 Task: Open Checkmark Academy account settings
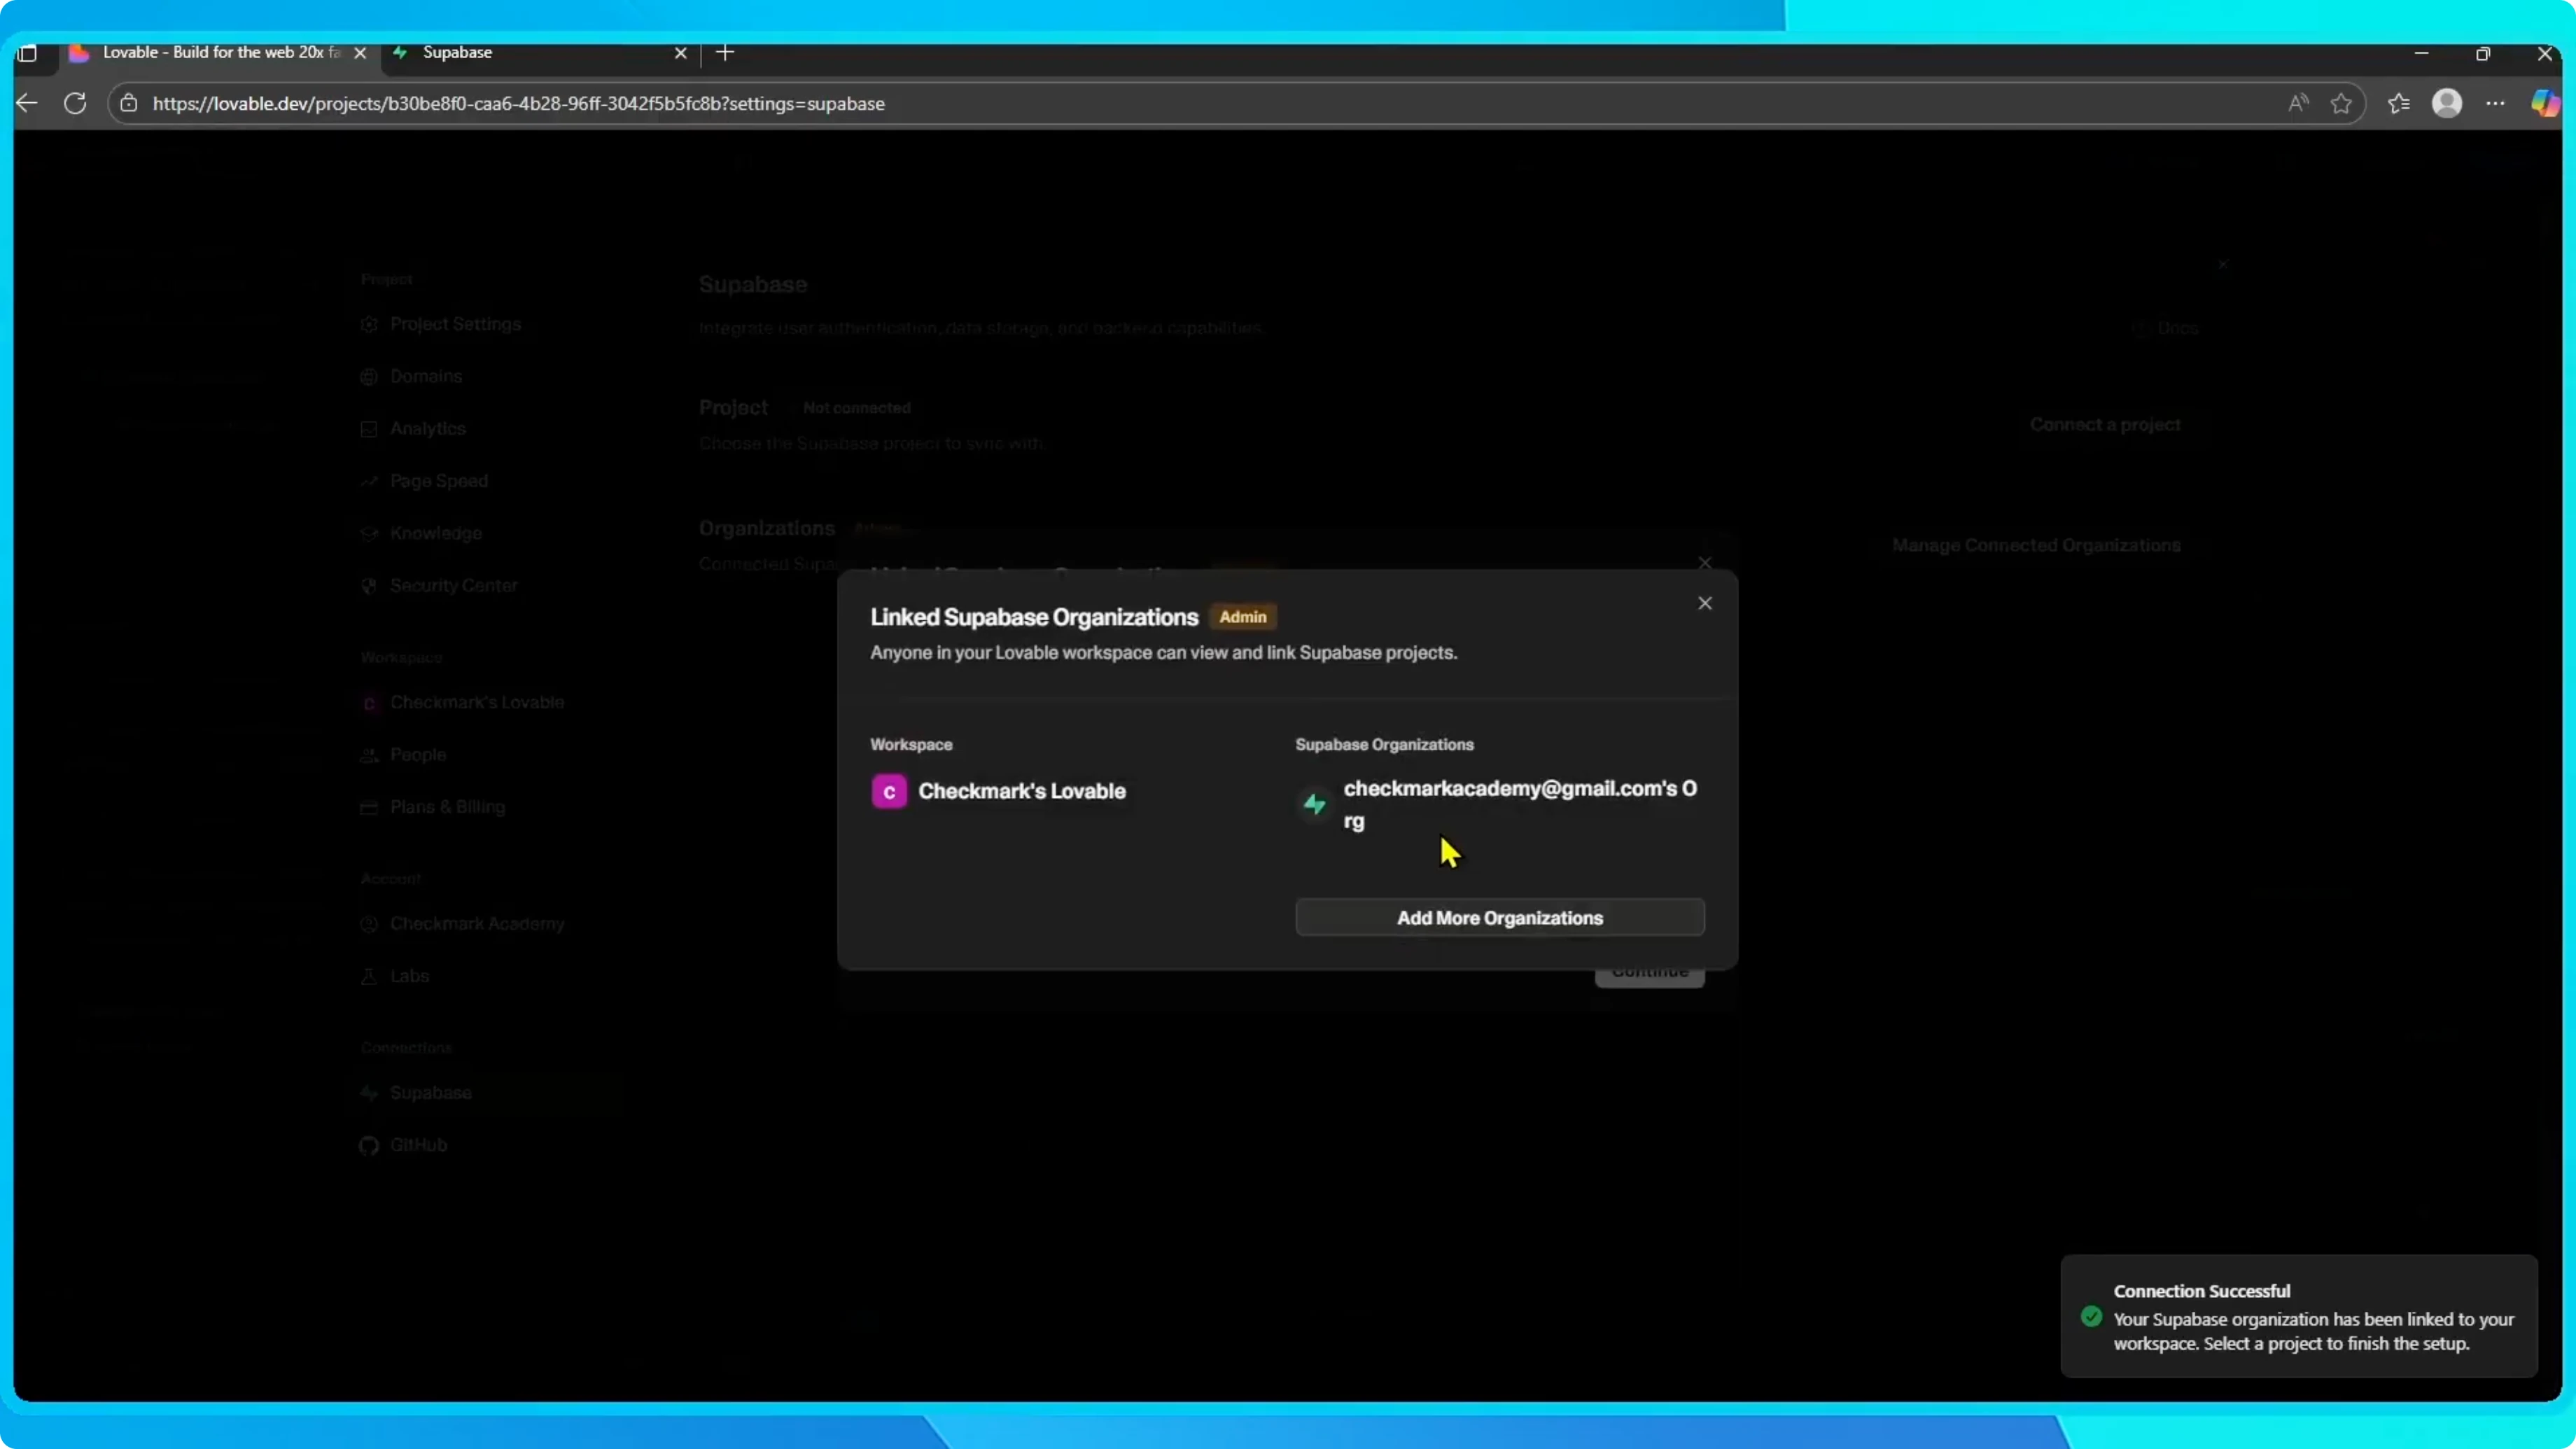click(462, 923)
